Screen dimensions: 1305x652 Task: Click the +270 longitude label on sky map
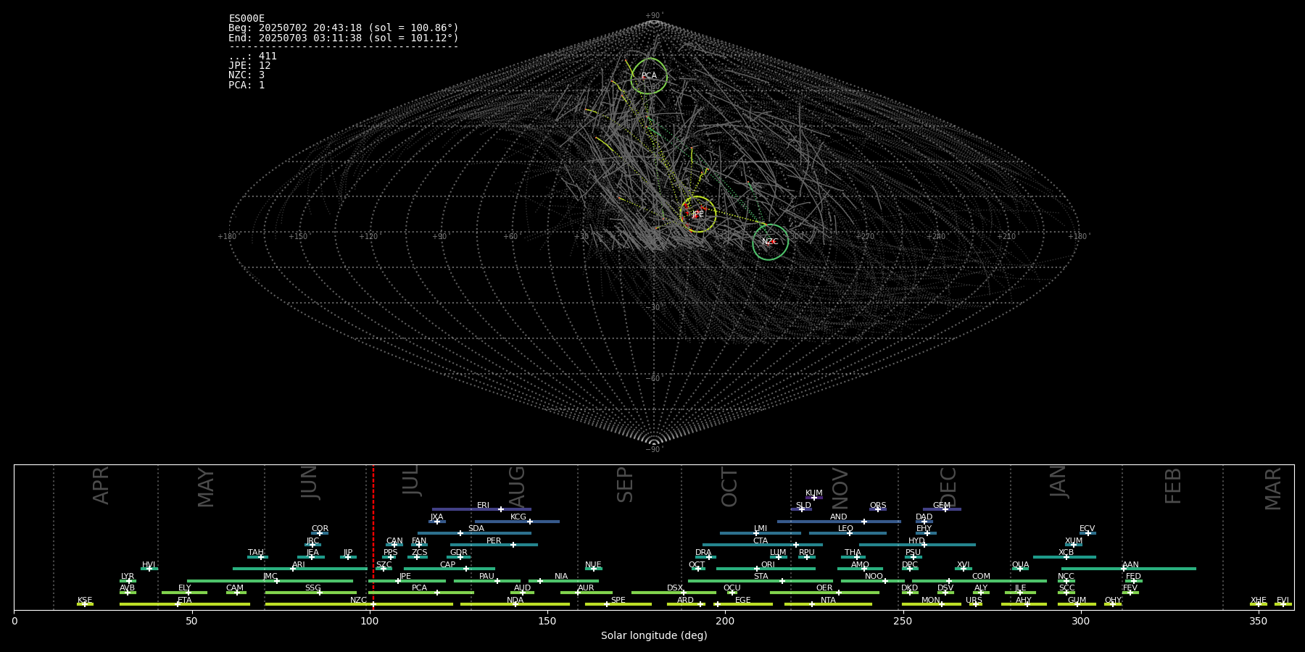[865, 237]
